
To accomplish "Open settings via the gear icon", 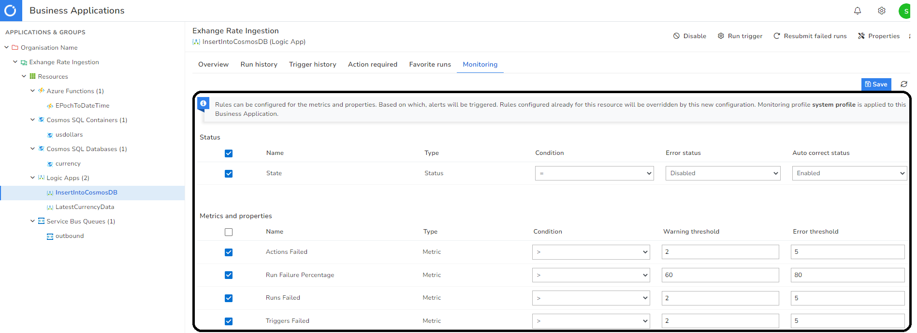I will pyautogui.click(x=881, y=11).
